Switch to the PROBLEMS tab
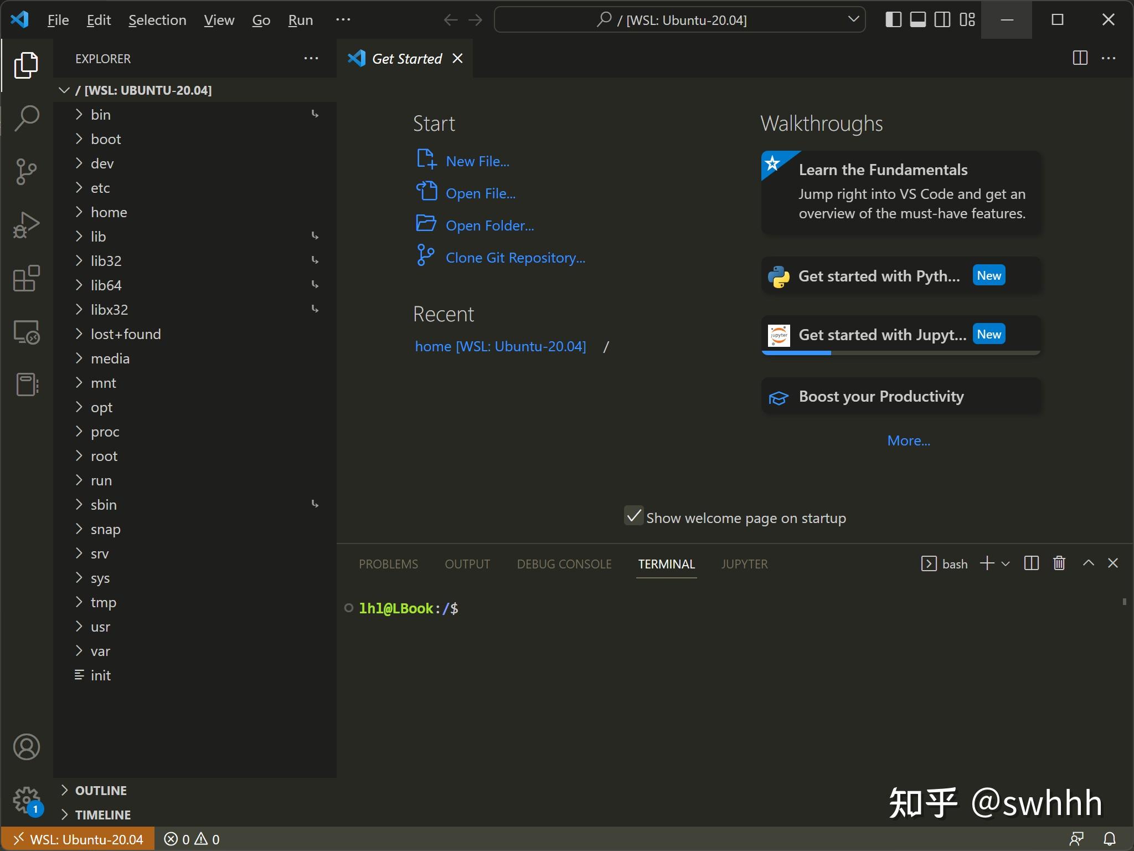Viewport: 1134px width, 851px height. click(388, 564)
